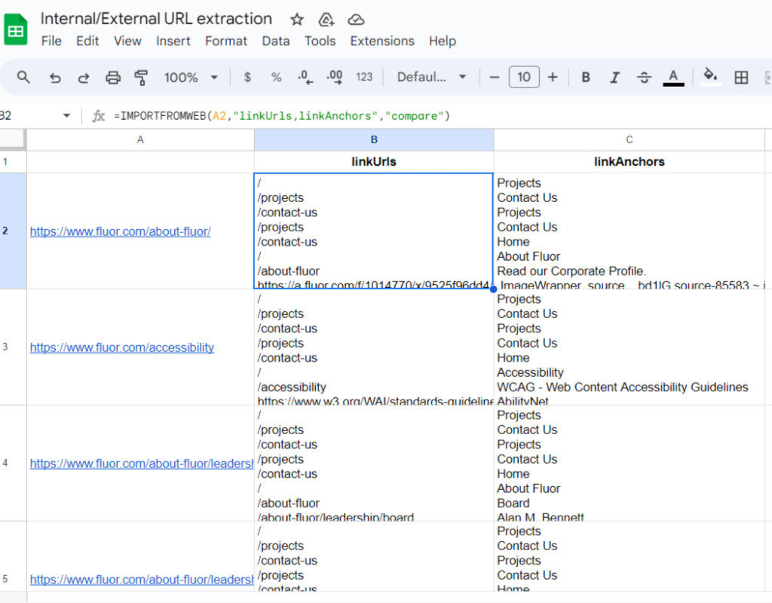
Task: Toggle bold formatting
Action: coord(585,77)
